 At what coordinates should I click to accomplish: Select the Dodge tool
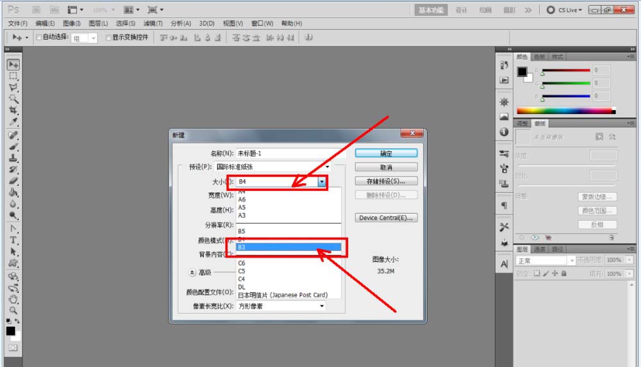tap(13, 215)
